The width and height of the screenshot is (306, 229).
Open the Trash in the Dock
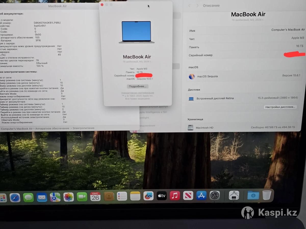coord(267,195)
